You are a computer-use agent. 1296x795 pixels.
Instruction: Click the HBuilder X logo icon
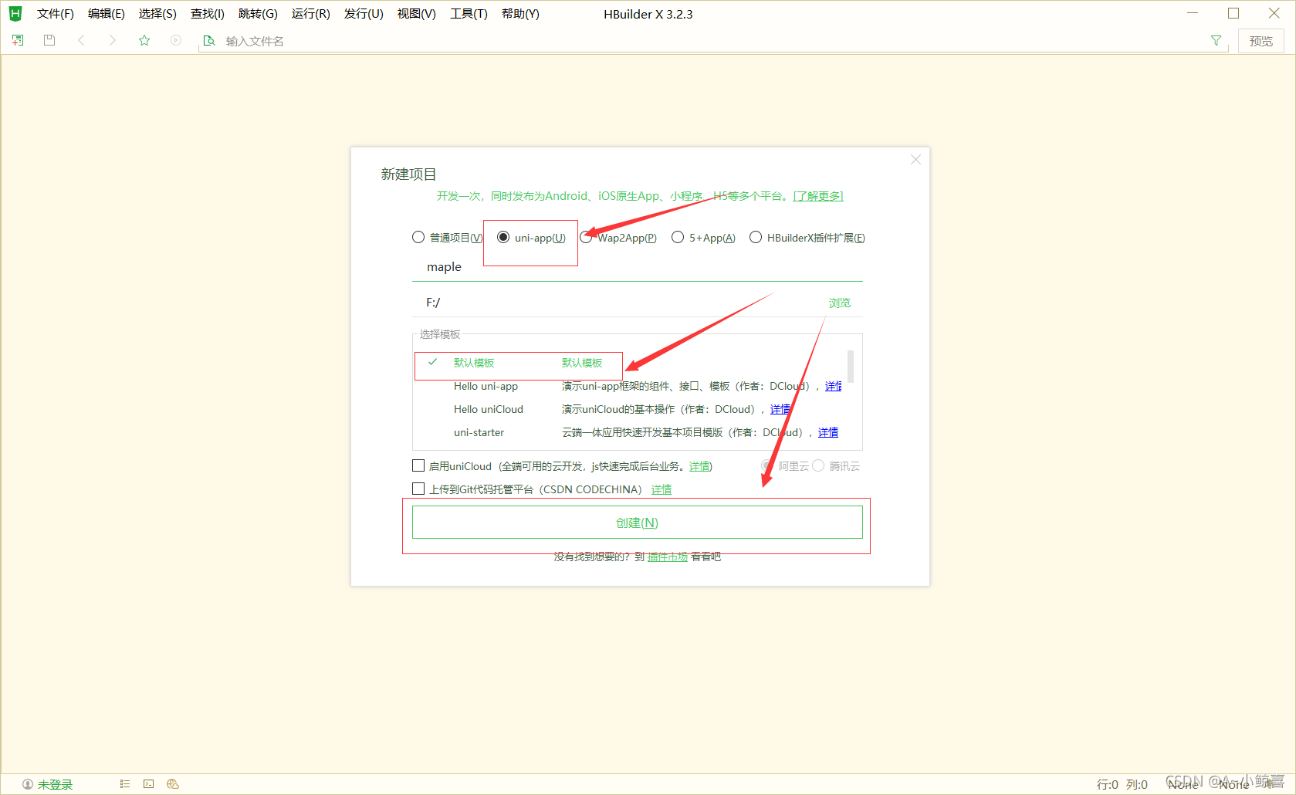click(15, 14)
